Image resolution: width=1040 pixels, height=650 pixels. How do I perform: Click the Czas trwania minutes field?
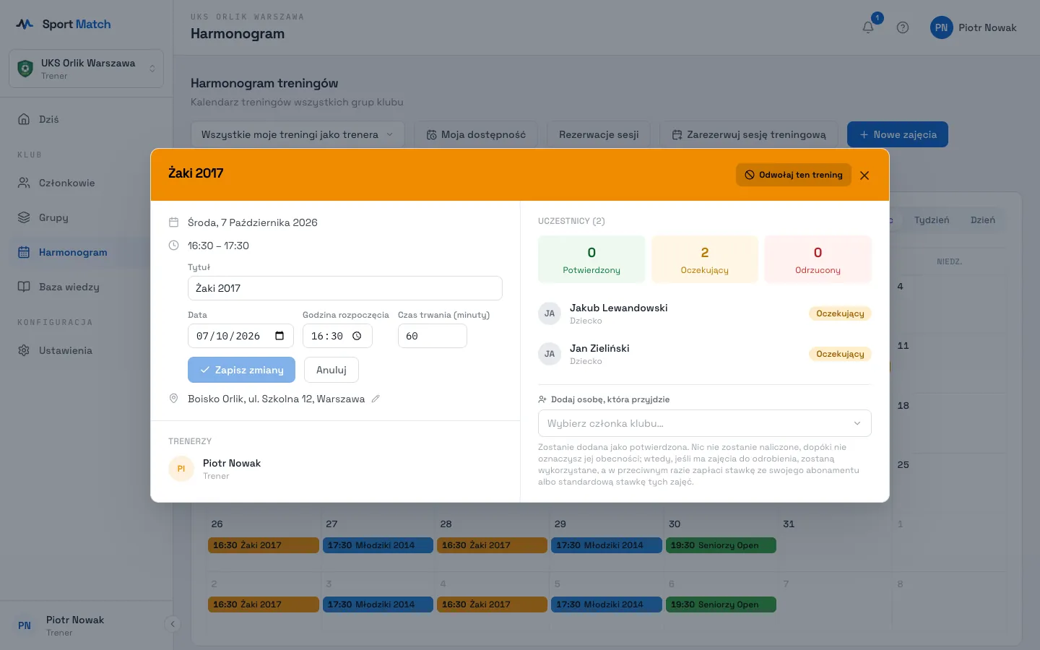pos(433,336)
